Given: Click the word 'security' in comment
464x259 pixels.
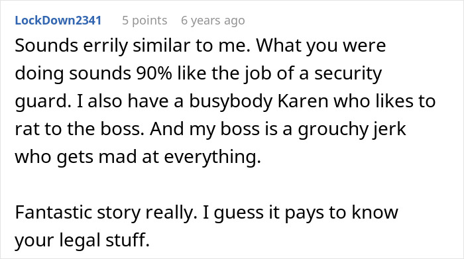Looking at the screenshot, I should pos(348,74).
